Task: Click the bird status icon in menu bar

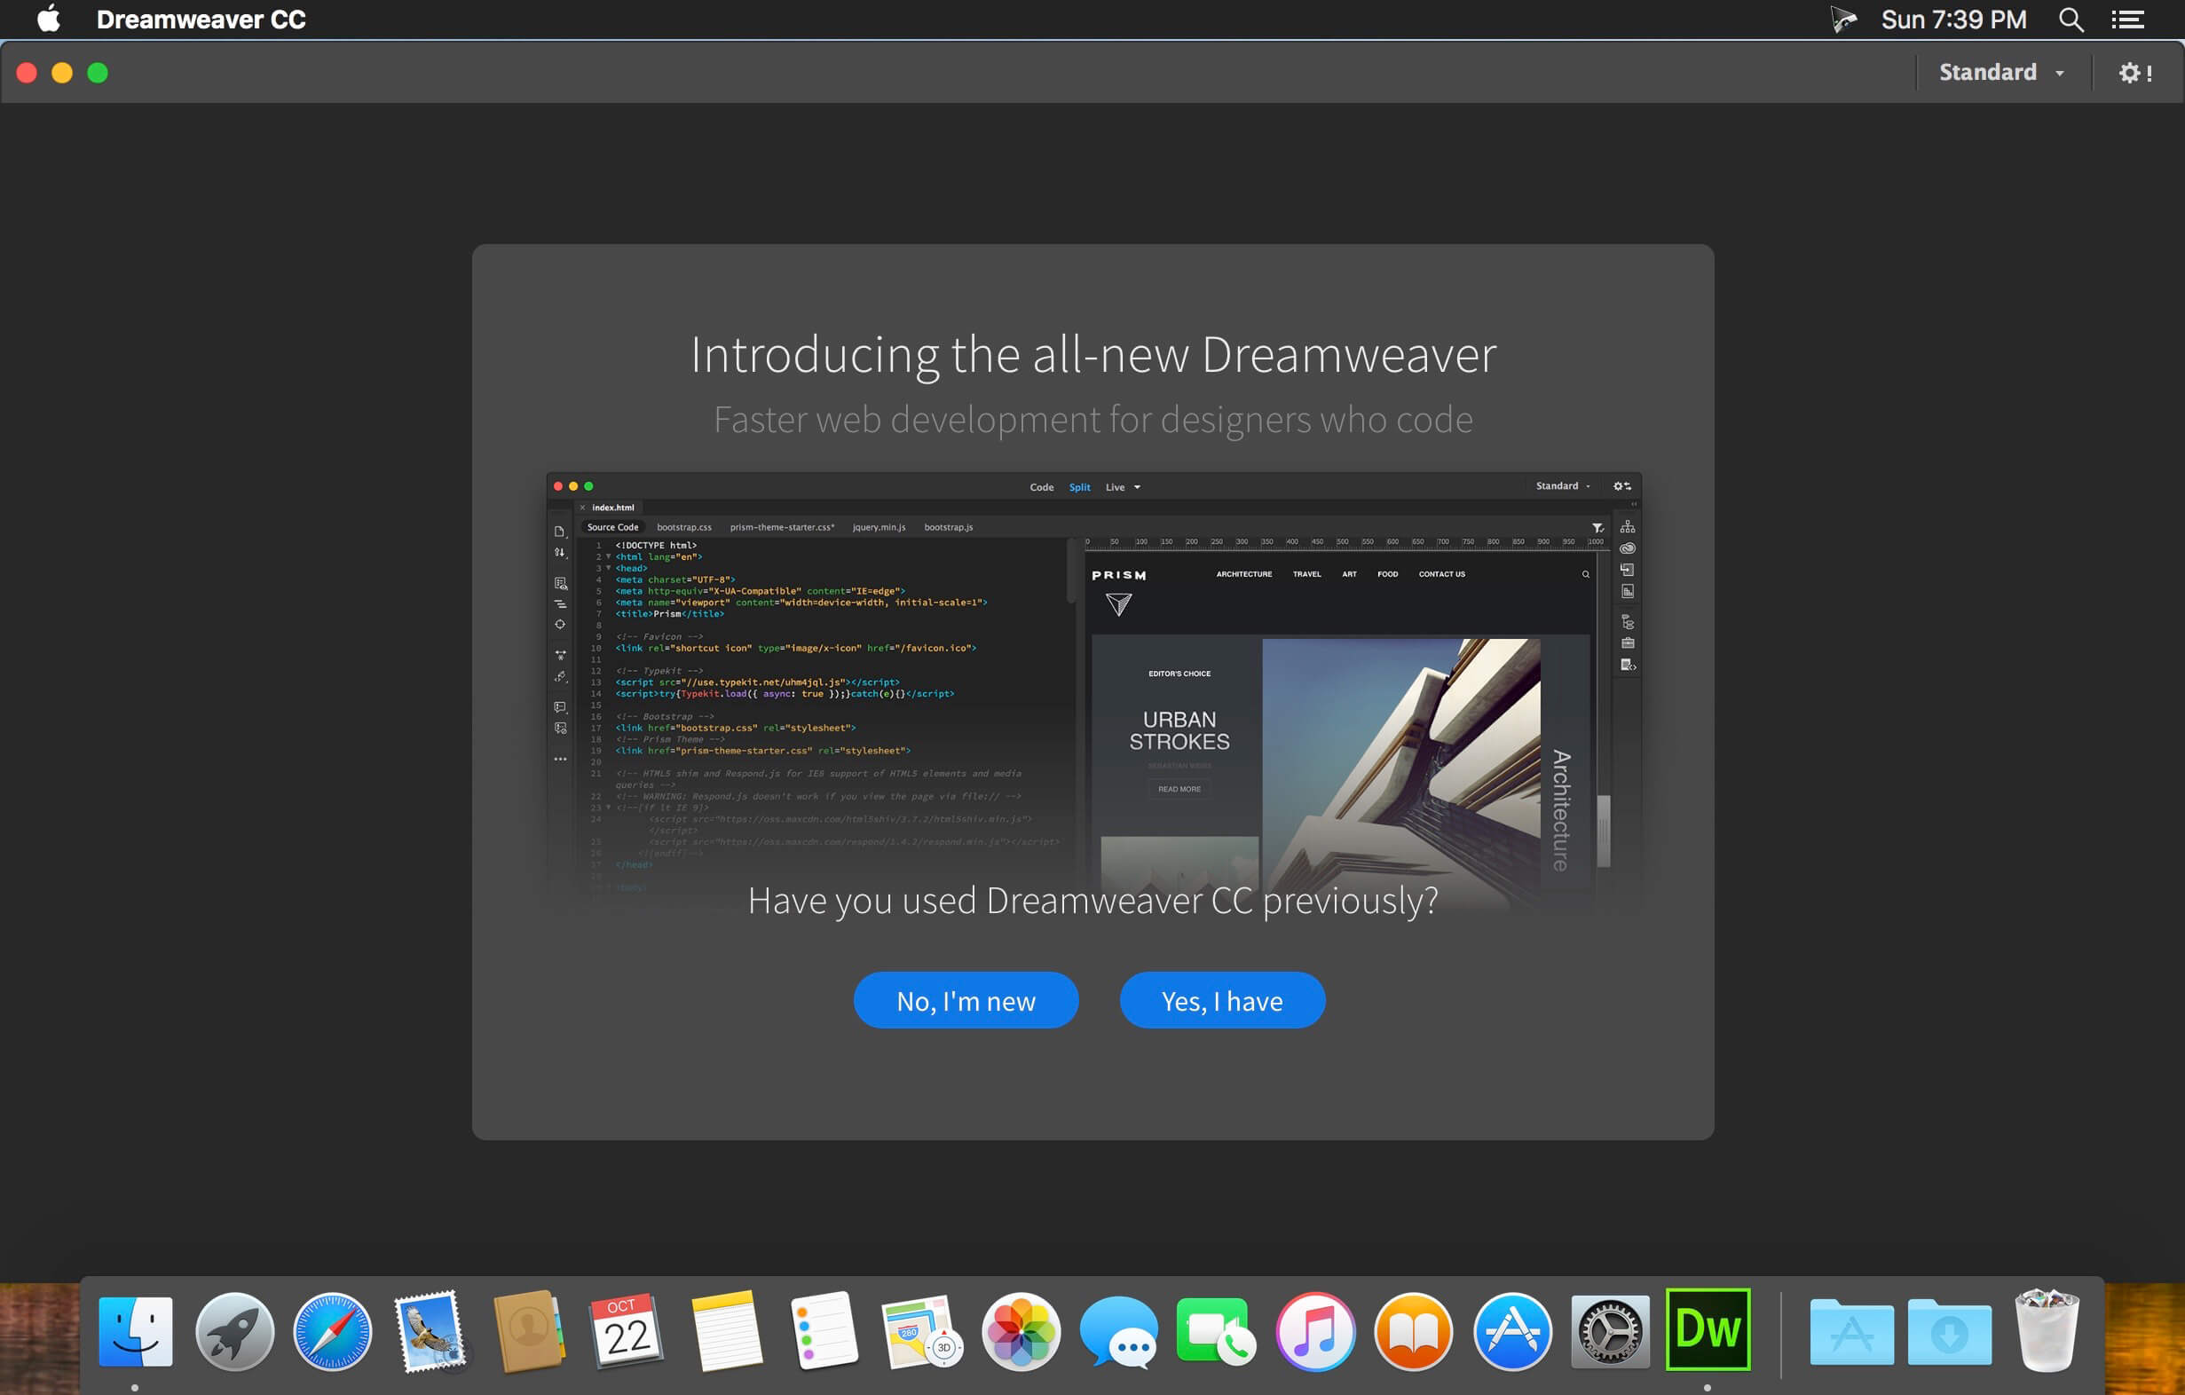Action: (x=1842, y=19)
